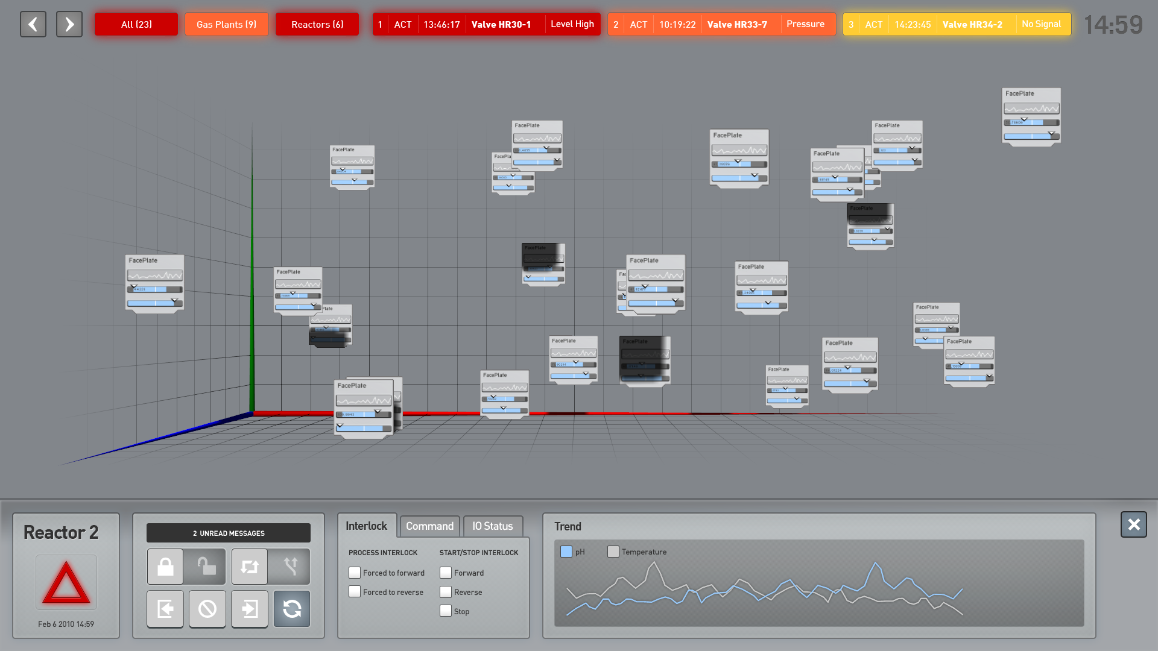Switch to the Command tab

pyautogui.click(x=429, y=526)
